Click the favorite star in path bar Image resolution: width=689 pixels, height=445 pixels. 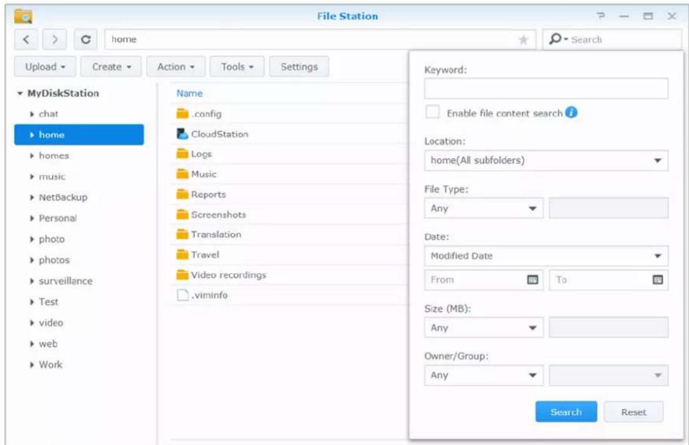[523, 40]
